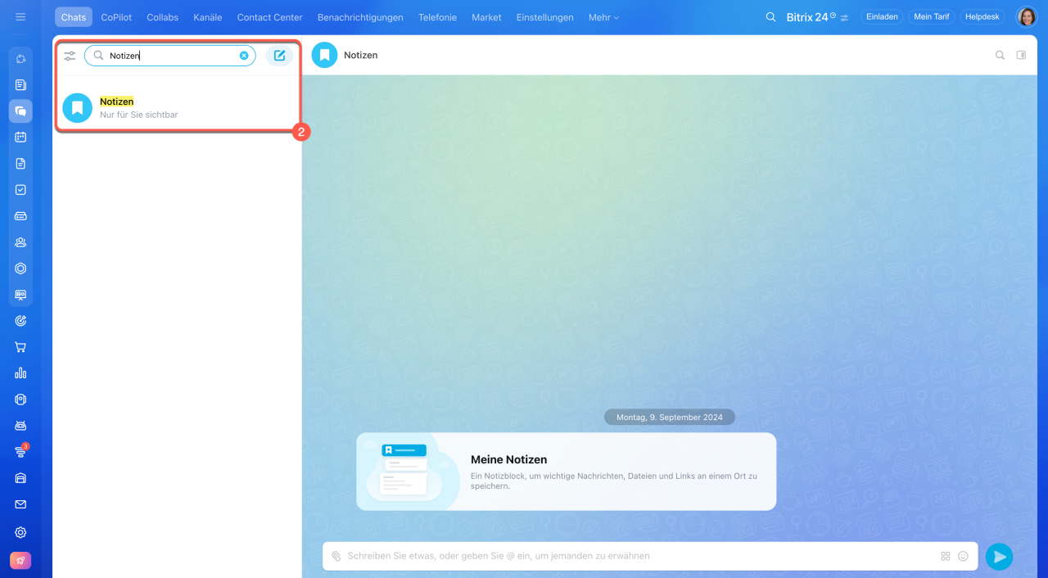
Task: Open the bar chart analytics icon
Action: (20, 373)
